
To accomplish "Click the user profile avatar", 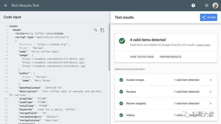I will (215, 6).
